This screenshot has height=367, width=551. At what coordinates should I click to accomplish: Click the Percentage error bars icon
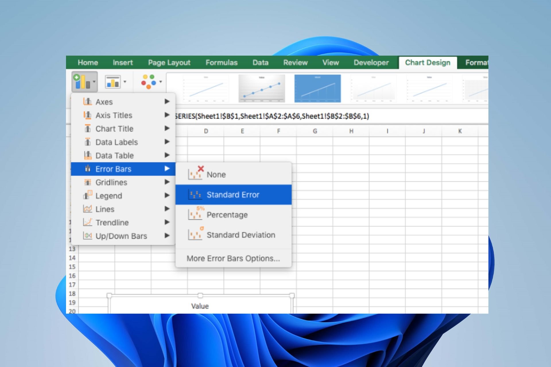point(196,213)
